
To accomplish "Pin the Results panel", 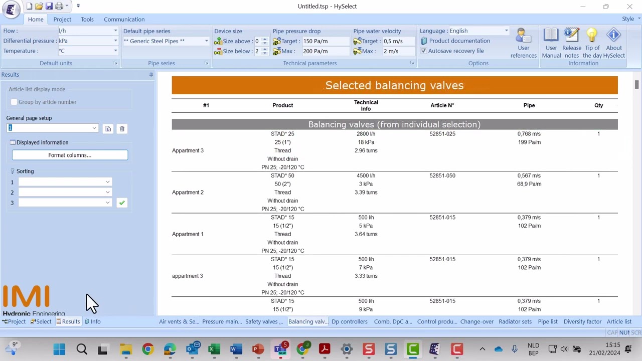I will (151, 75).
